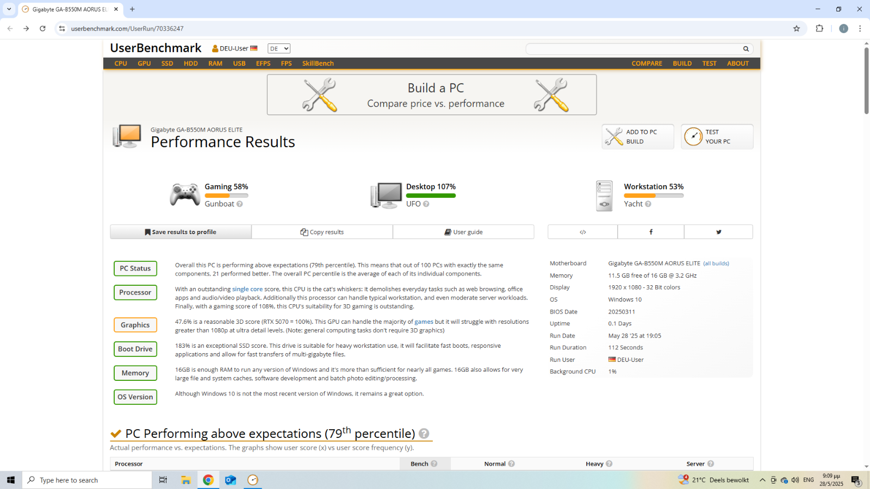Open GPU menu item
This screenshot has height=489, width=870.
[x=144, y=64]
